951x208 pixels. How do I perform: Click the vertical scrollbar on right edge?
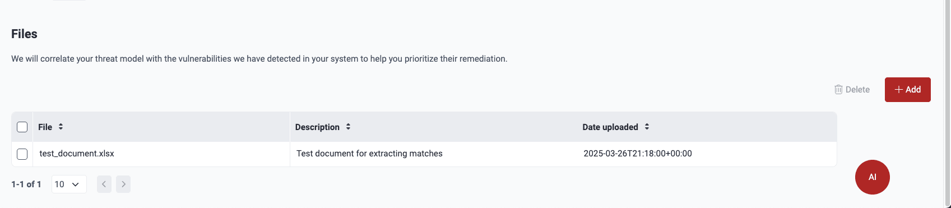pos(947,104)
